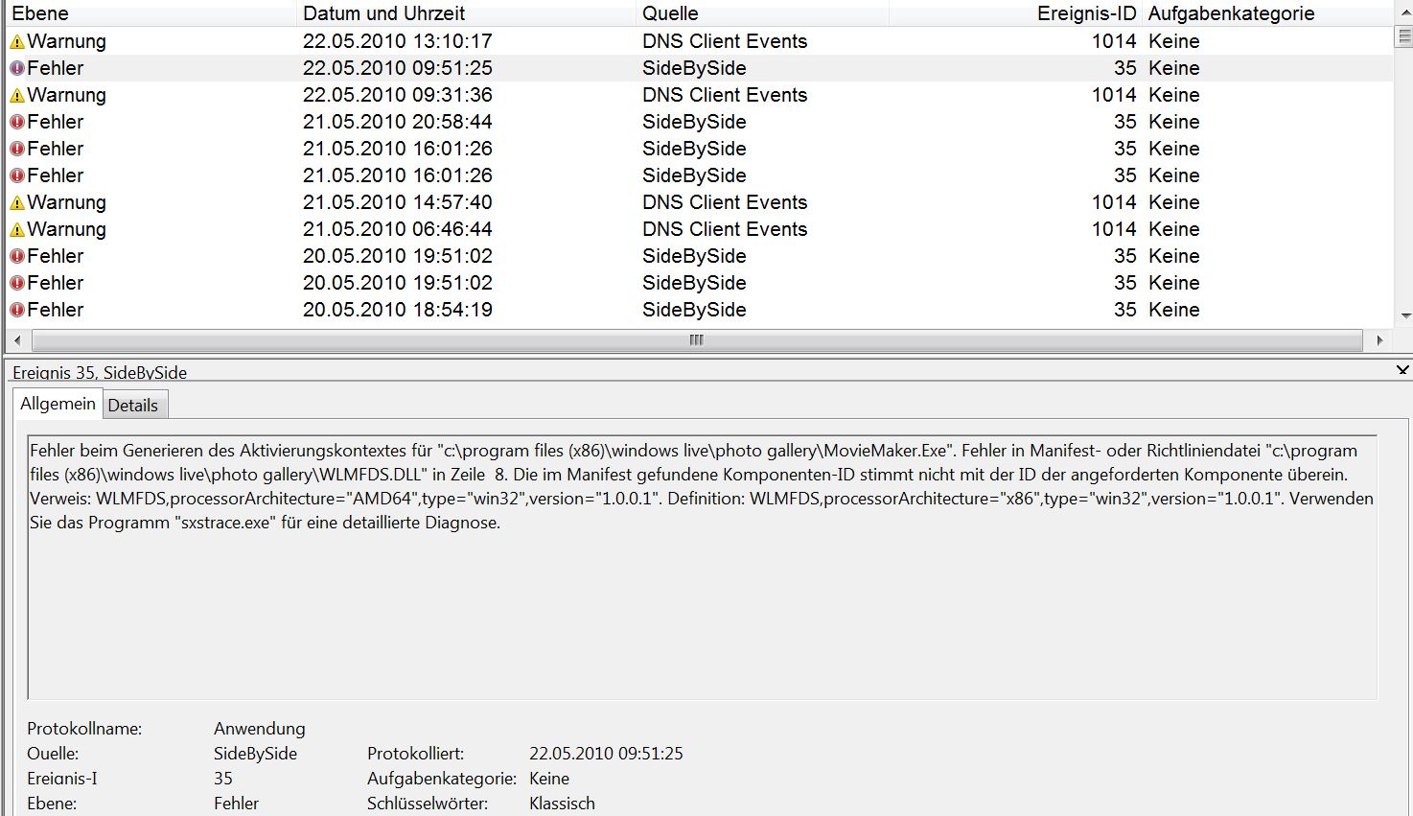Click the Fehler label in the 20:58:44 row
The height and width of the screenshot is (816, 1413).
56,122
